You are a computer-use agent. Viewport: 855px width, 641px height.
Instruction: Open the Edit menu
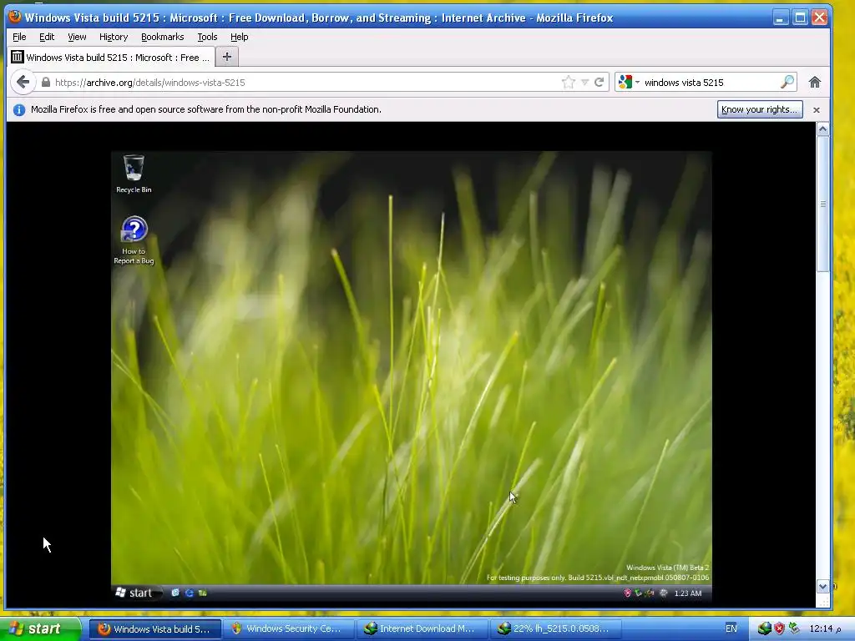pos(47,37)
